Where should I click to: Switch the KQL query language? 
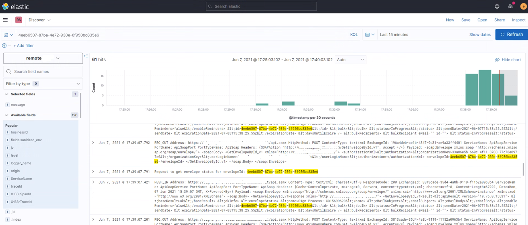tap(354, 35)
